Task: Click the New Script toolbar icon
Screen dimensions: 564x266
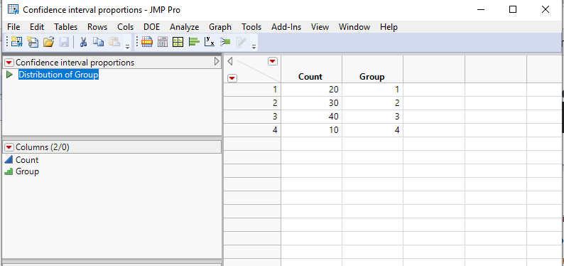Action: (33, 42)
